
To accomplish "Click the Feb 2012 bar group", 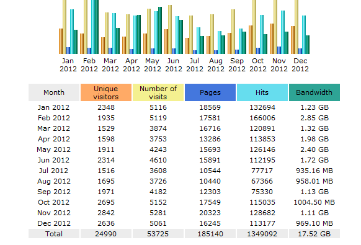I will click(89, 27).
